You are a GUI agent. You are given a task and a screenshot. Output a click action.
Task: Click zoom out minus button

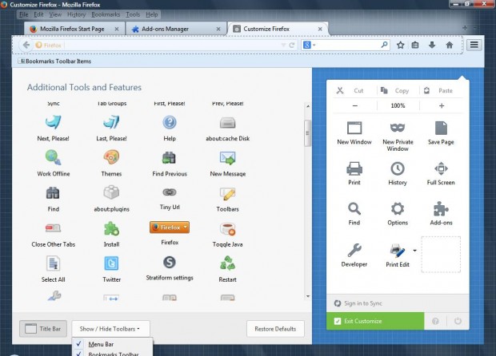[355, 105]
